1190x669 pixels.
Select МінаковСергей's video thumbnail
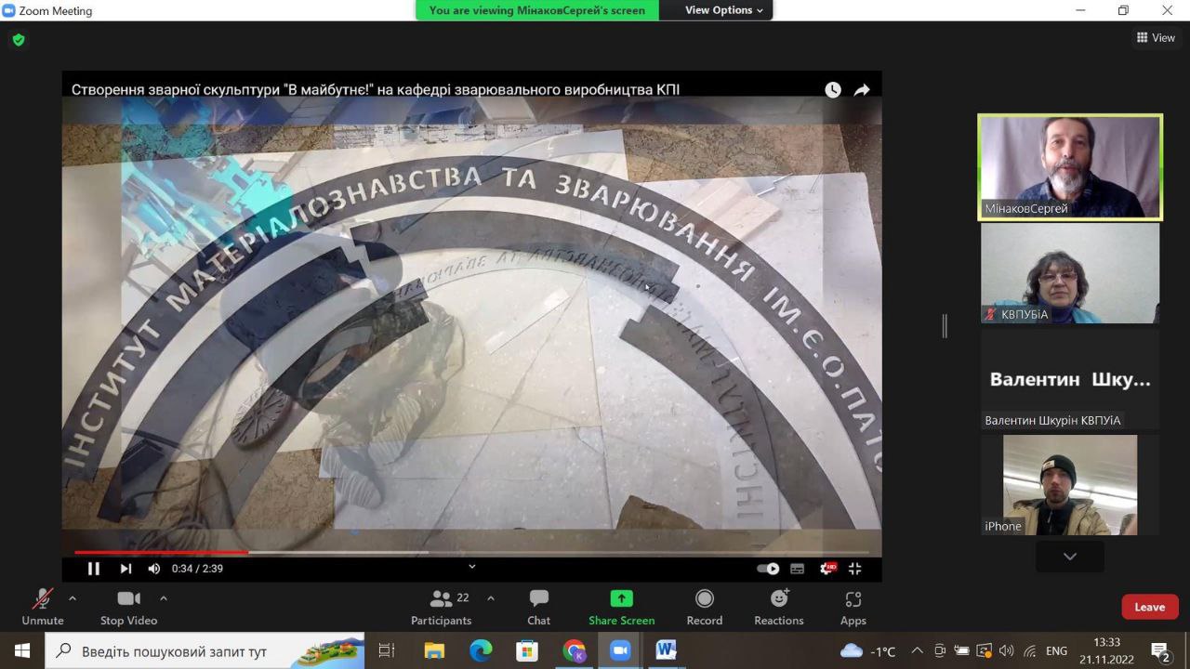point(1070,167)
